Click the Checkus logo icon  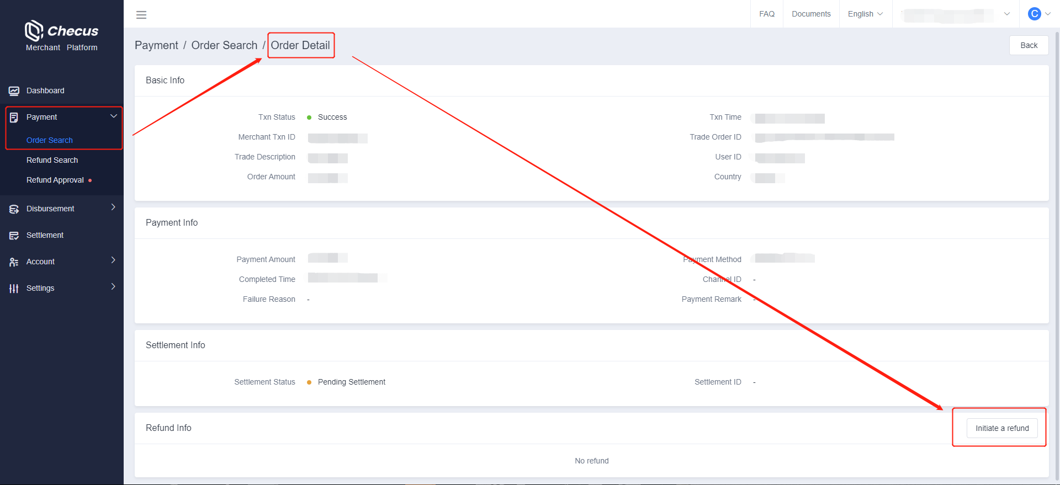point(34,31)
